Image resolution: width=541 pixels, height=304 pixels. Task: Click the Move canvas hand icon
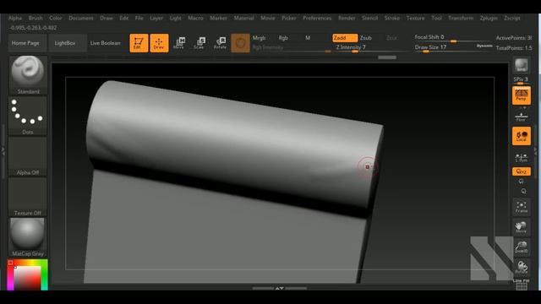[521, 227]
